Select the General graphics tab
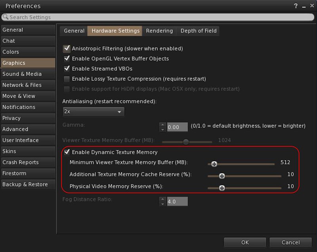 pos(74,31)
